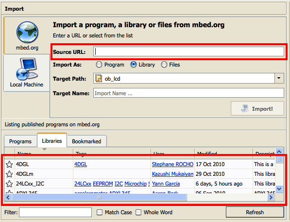
Task: Select the Library radio option
Action: pyautogui.click(x=134, y=65)
